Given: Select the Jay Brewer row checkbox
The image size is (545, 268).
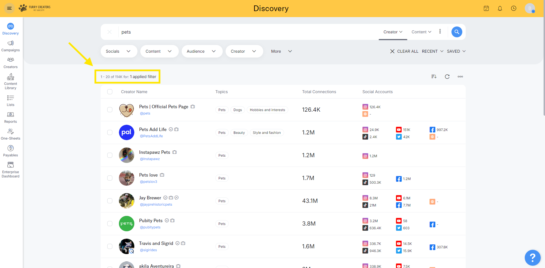Looking at the screenshot, I should click(110, 201).
